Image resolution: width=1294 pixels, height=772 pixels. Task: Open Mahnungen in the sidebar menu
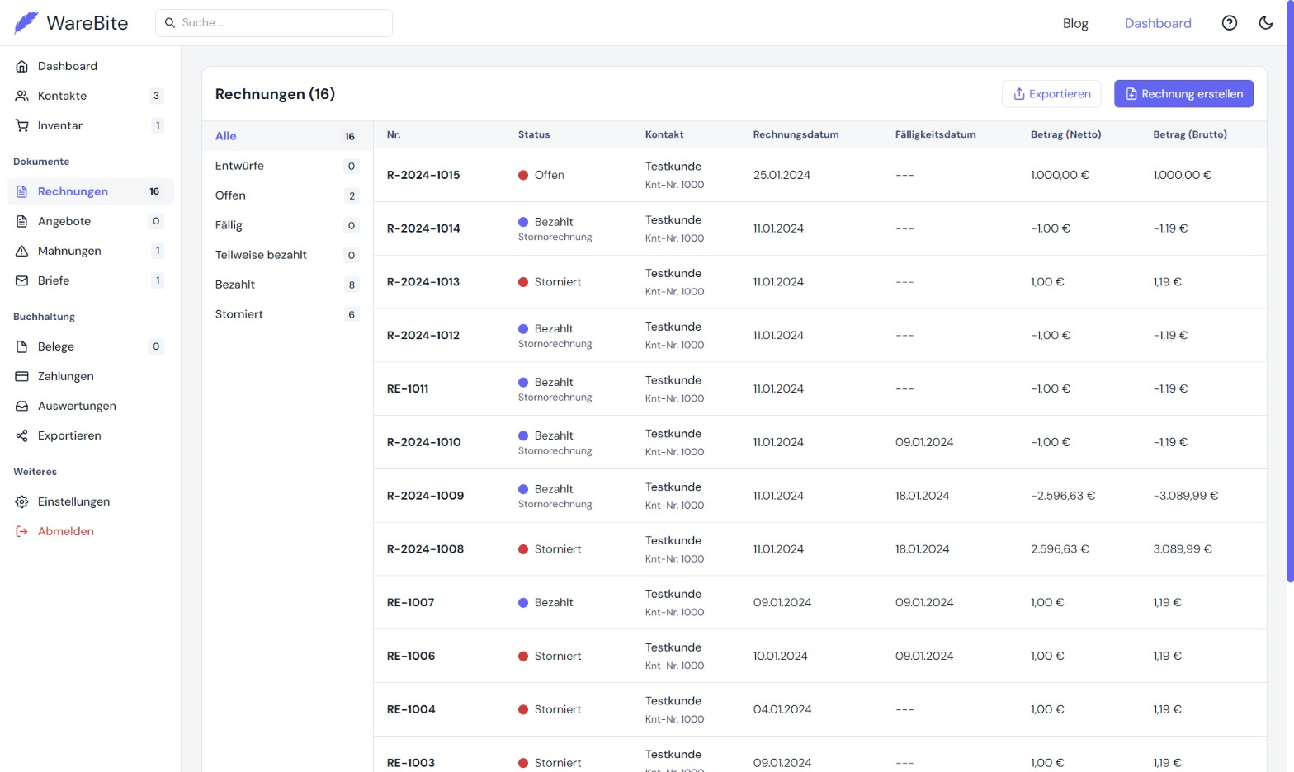[x=90, y=251]
